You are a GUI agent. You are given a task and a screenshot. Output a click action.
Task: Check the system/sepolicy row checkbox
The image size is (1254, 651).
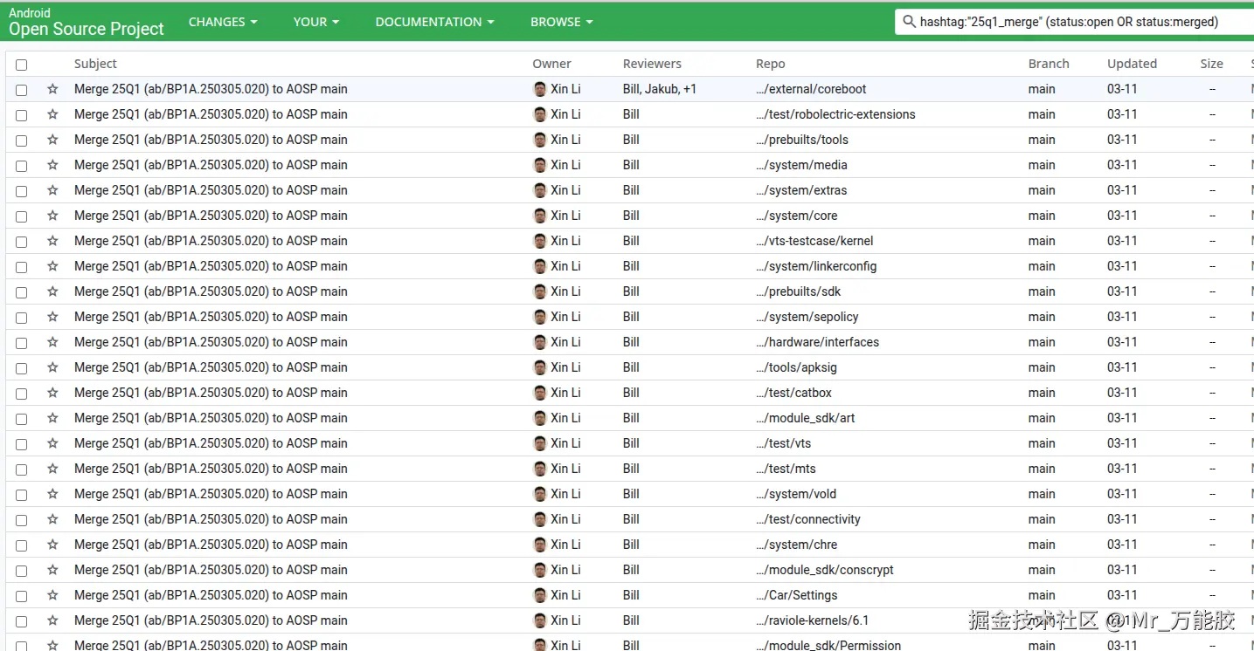coord(21,318)
